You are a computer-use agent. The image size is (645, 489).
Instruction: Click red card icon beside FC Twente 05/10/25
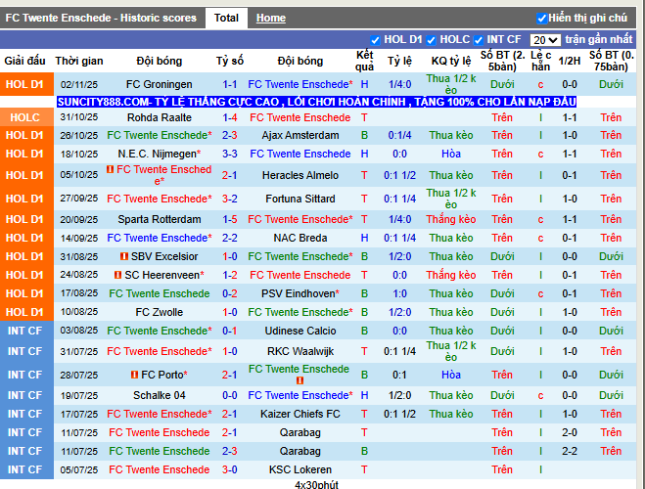110,169
